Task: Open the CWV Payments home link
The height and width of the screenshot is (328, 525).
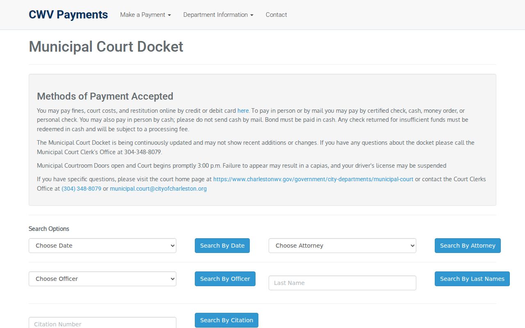Action: [x=68, y=15]
